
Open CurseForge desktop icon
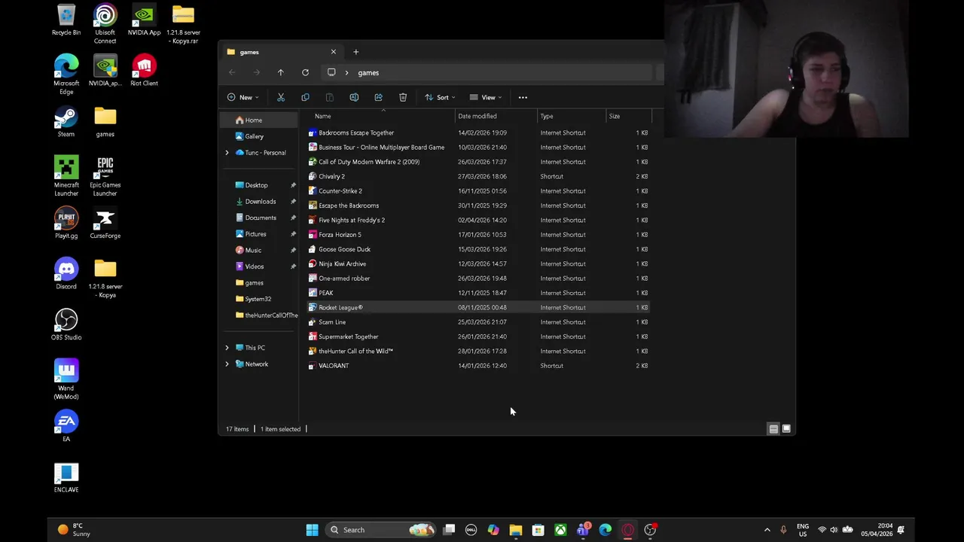pos(105,224)
